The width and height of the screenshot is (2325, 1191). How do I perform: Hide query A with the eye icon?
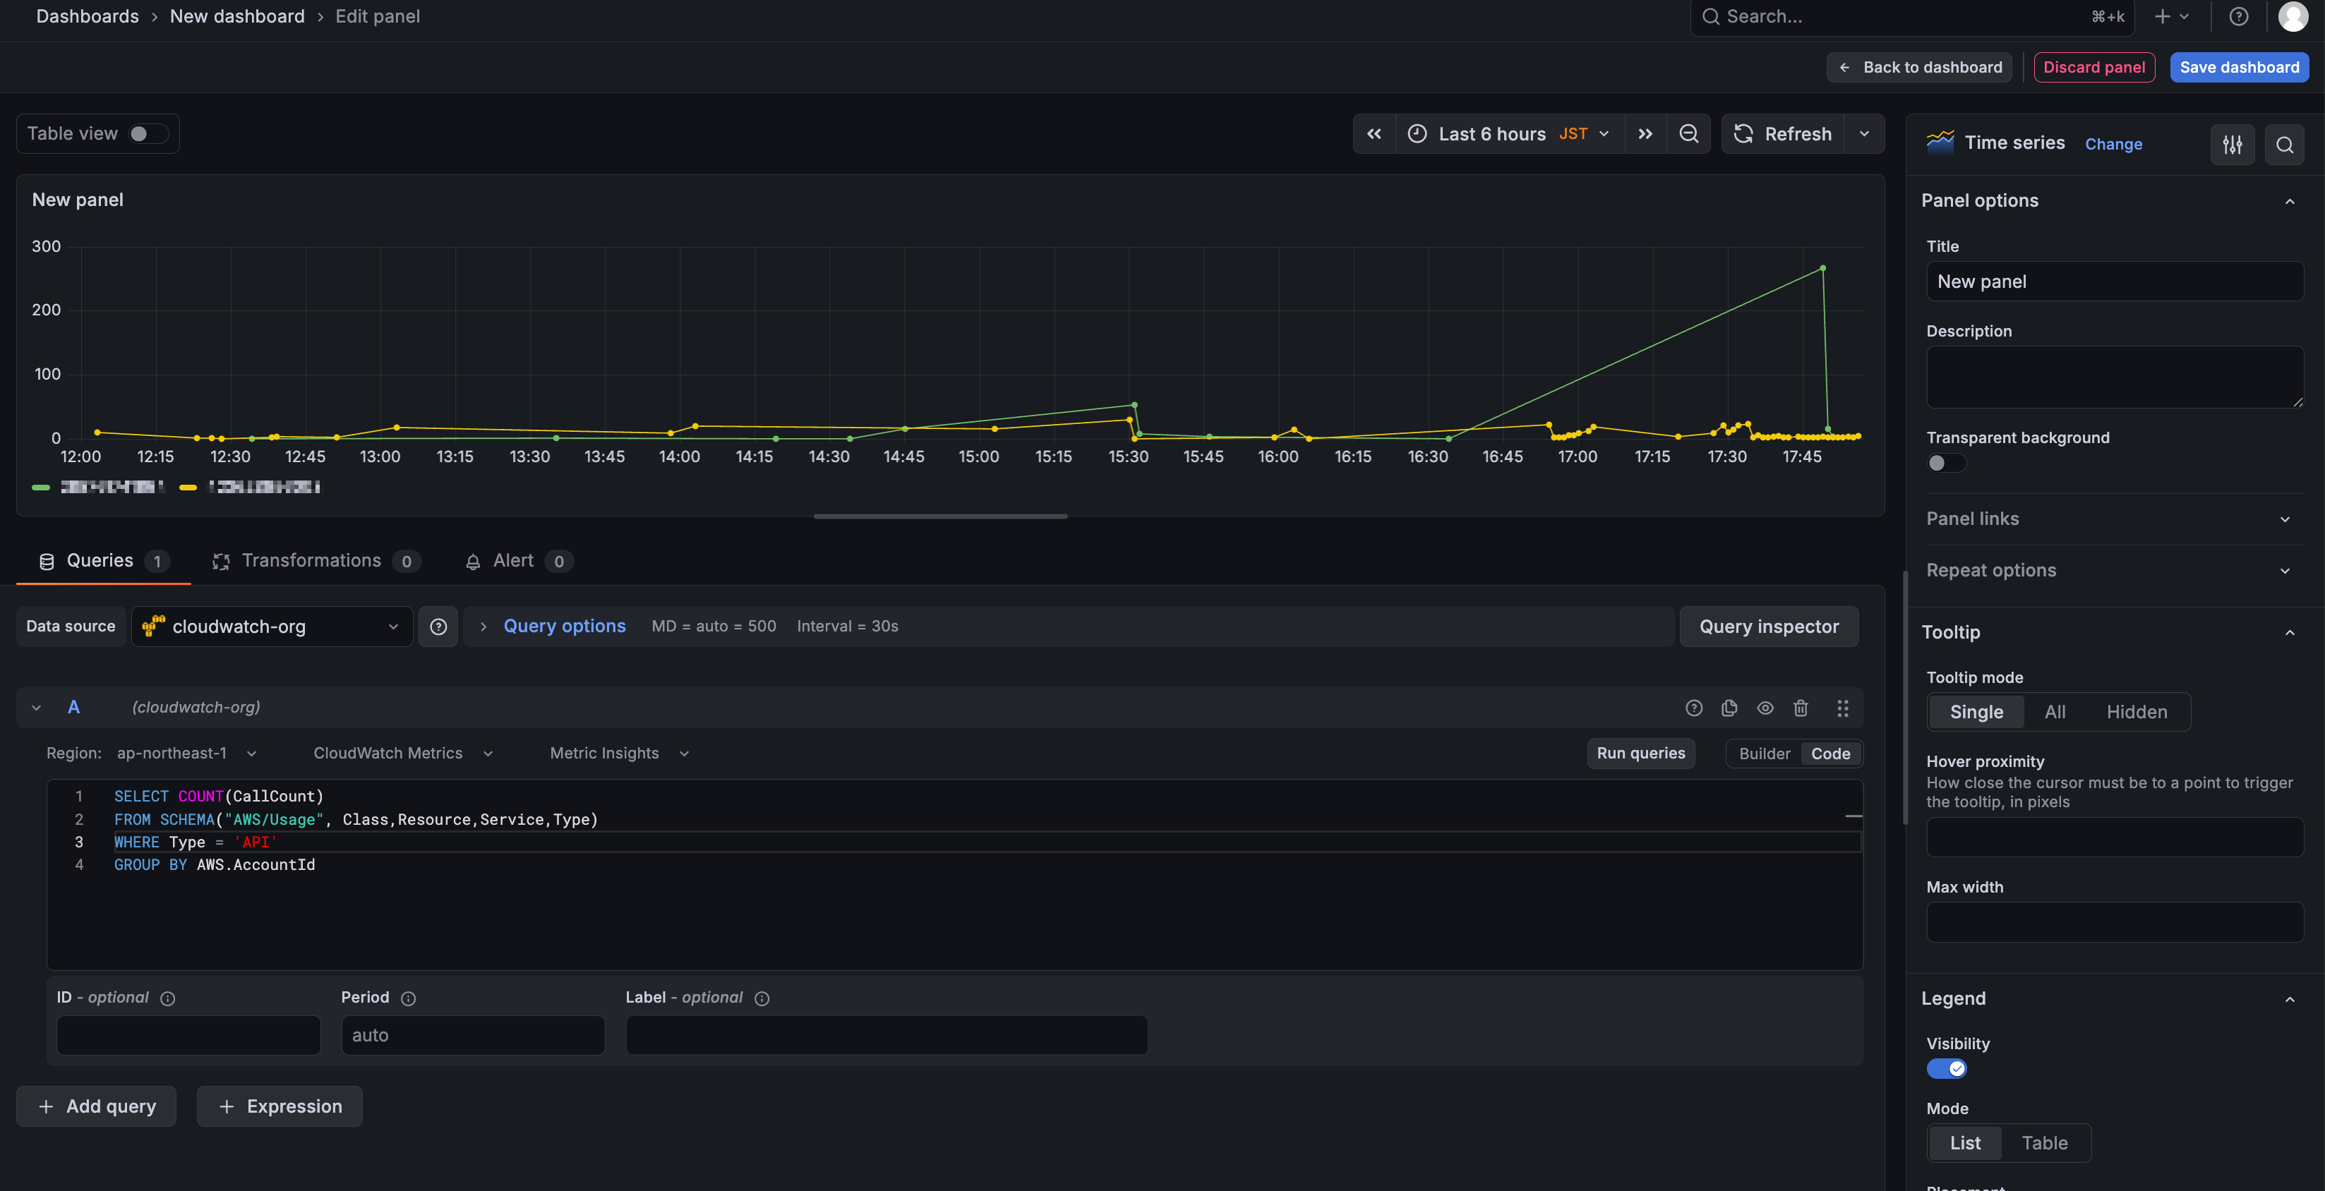coord(1765,708)
